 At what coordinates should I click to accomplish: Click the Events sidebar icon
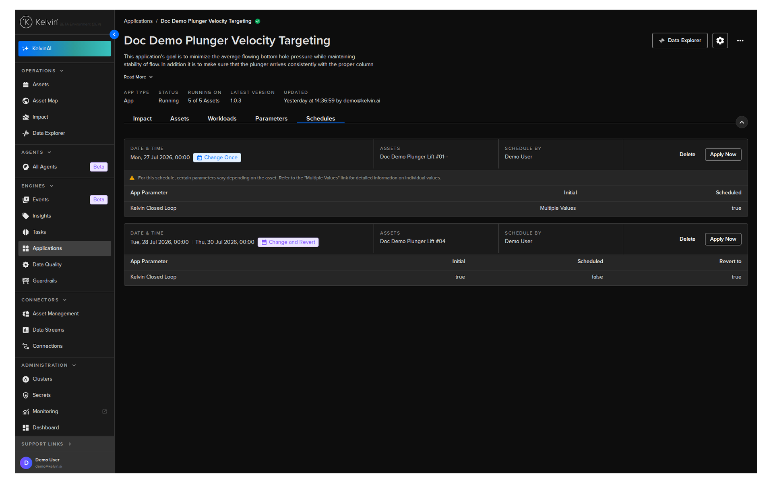(x=26, y=200)
